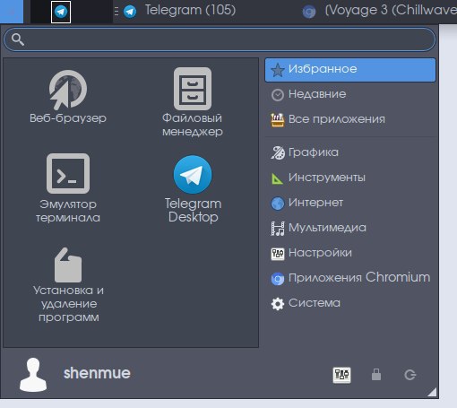Browse the Графика category
This screenshot has height=408, width=457.
click(350, 152)
